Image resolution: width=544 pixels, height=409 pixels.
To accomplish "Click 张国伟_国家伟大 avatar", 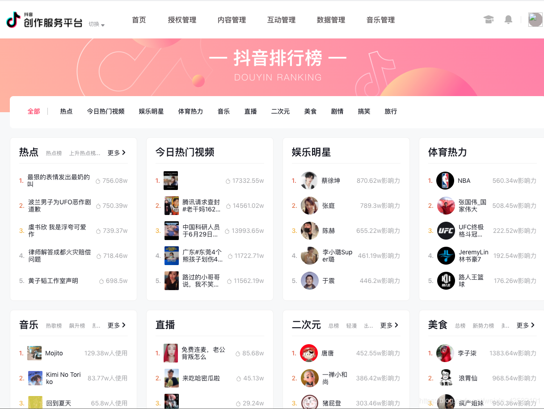I will tap(446, 206).
